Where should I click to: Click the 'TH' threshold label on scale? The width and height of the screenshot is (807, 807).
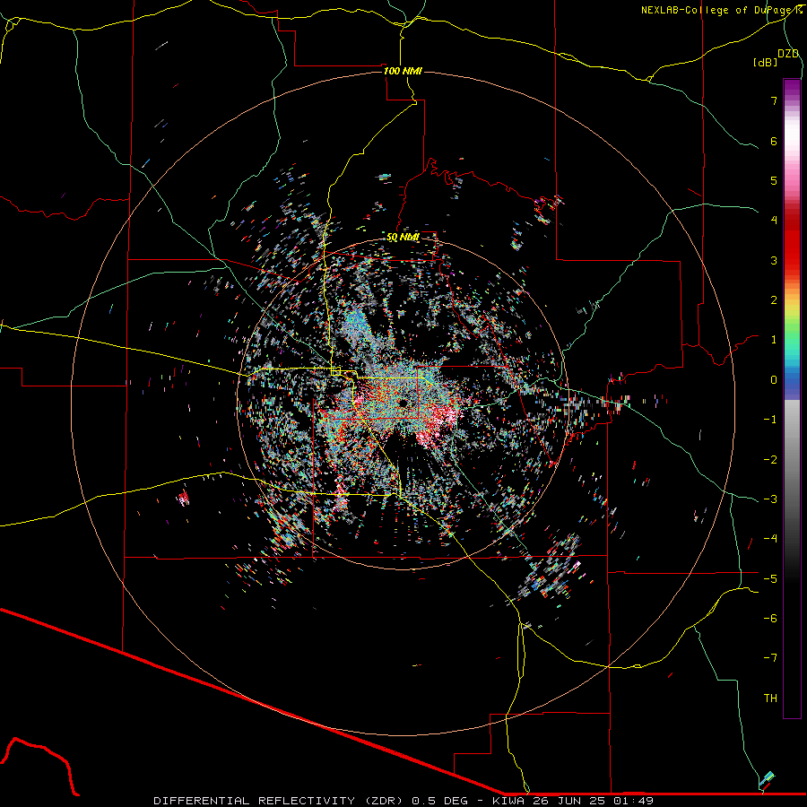pyautogui.click(x=770, y=699)
